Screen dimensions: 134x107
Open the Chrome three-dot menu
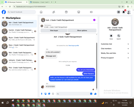(x=132, y=6)
